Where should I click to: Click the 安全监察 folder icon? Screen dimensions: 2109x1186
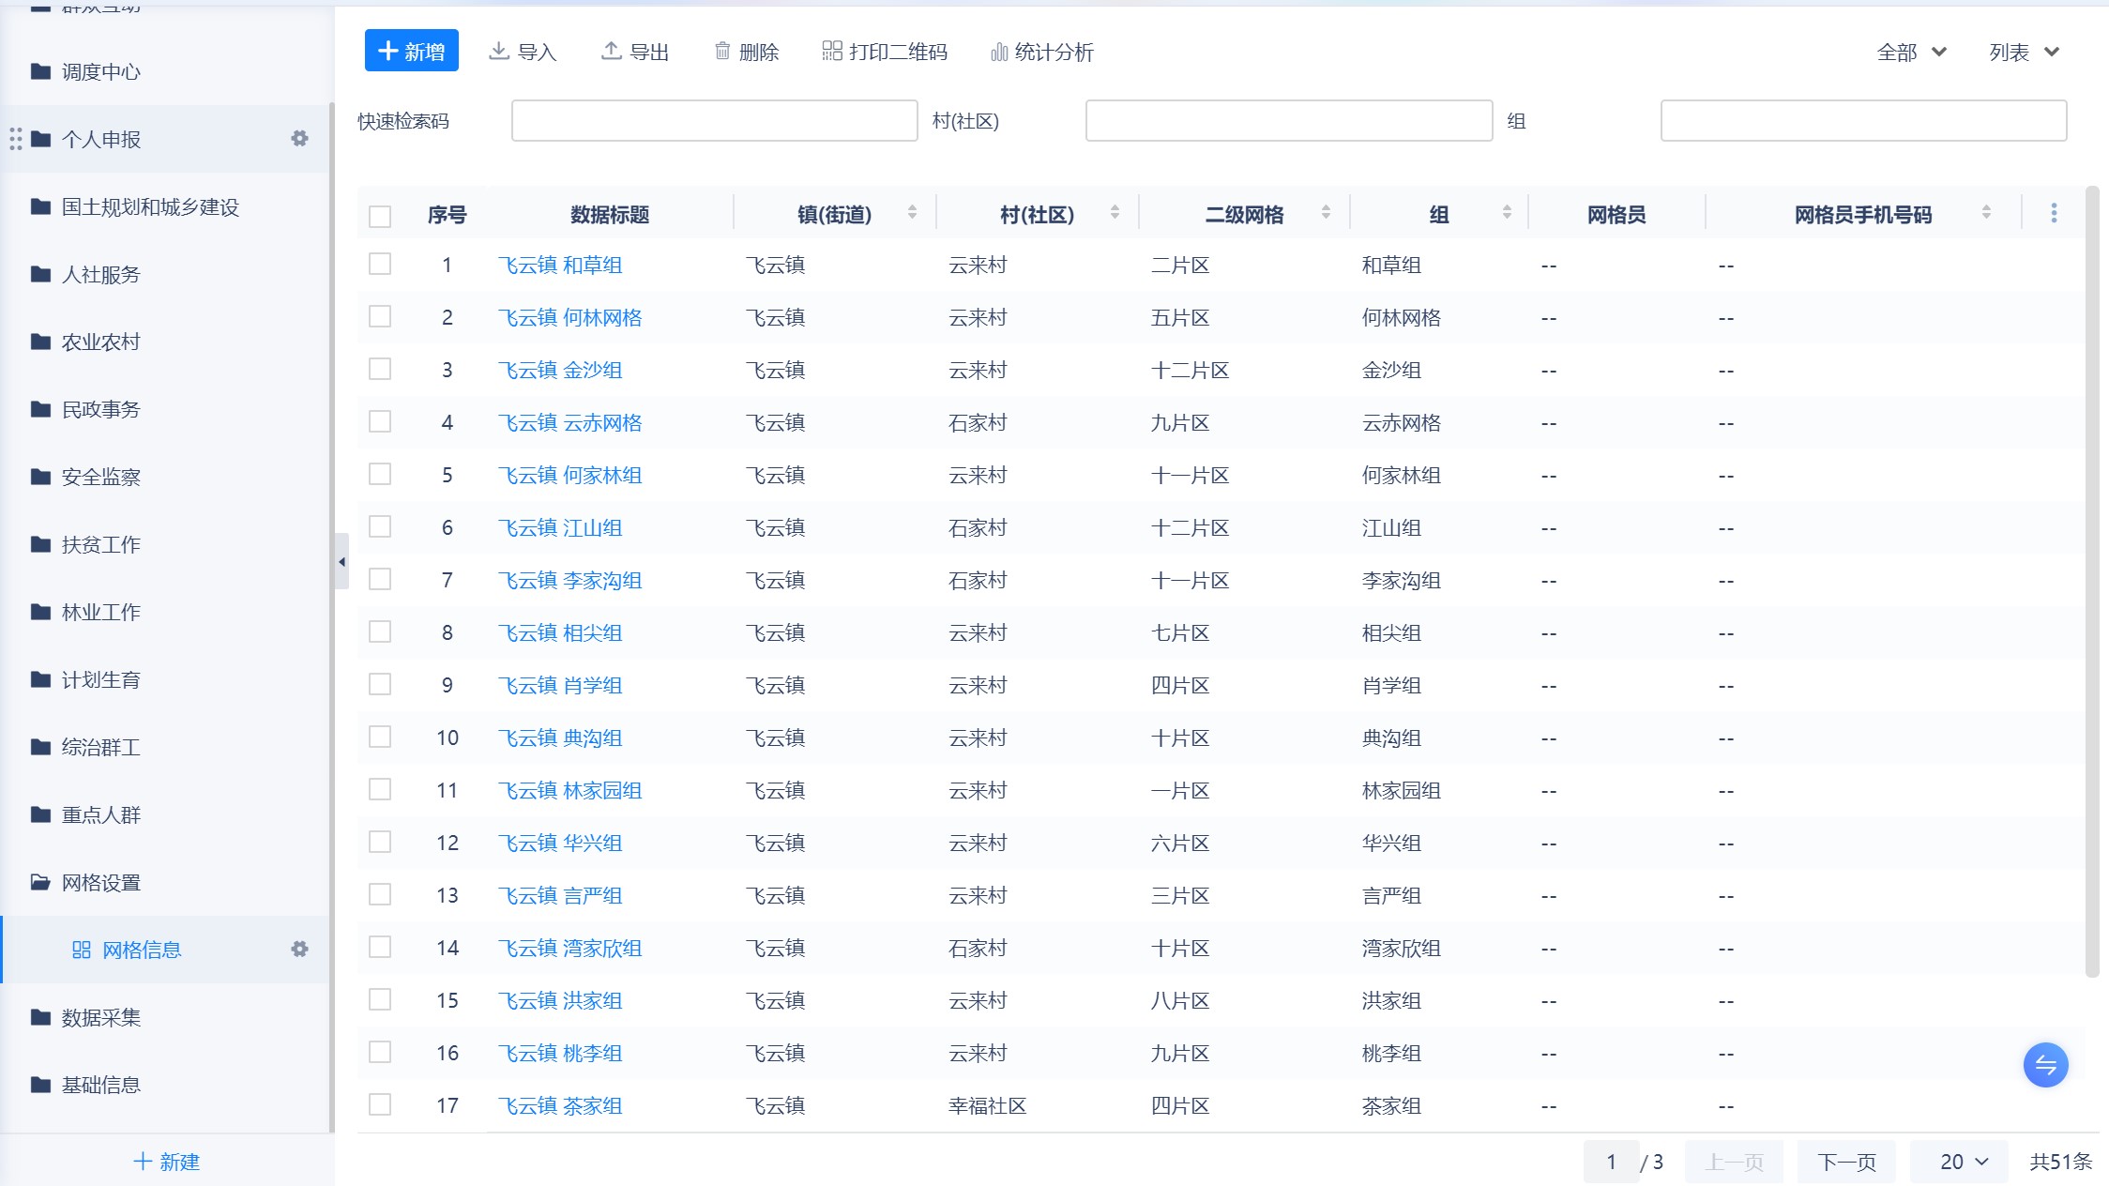(x=40, y=477)
